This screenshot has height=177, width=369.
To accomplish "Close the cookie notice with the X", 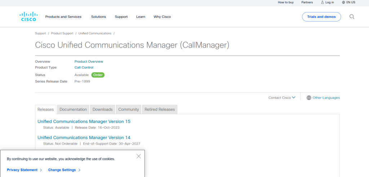I will [139, 157].
